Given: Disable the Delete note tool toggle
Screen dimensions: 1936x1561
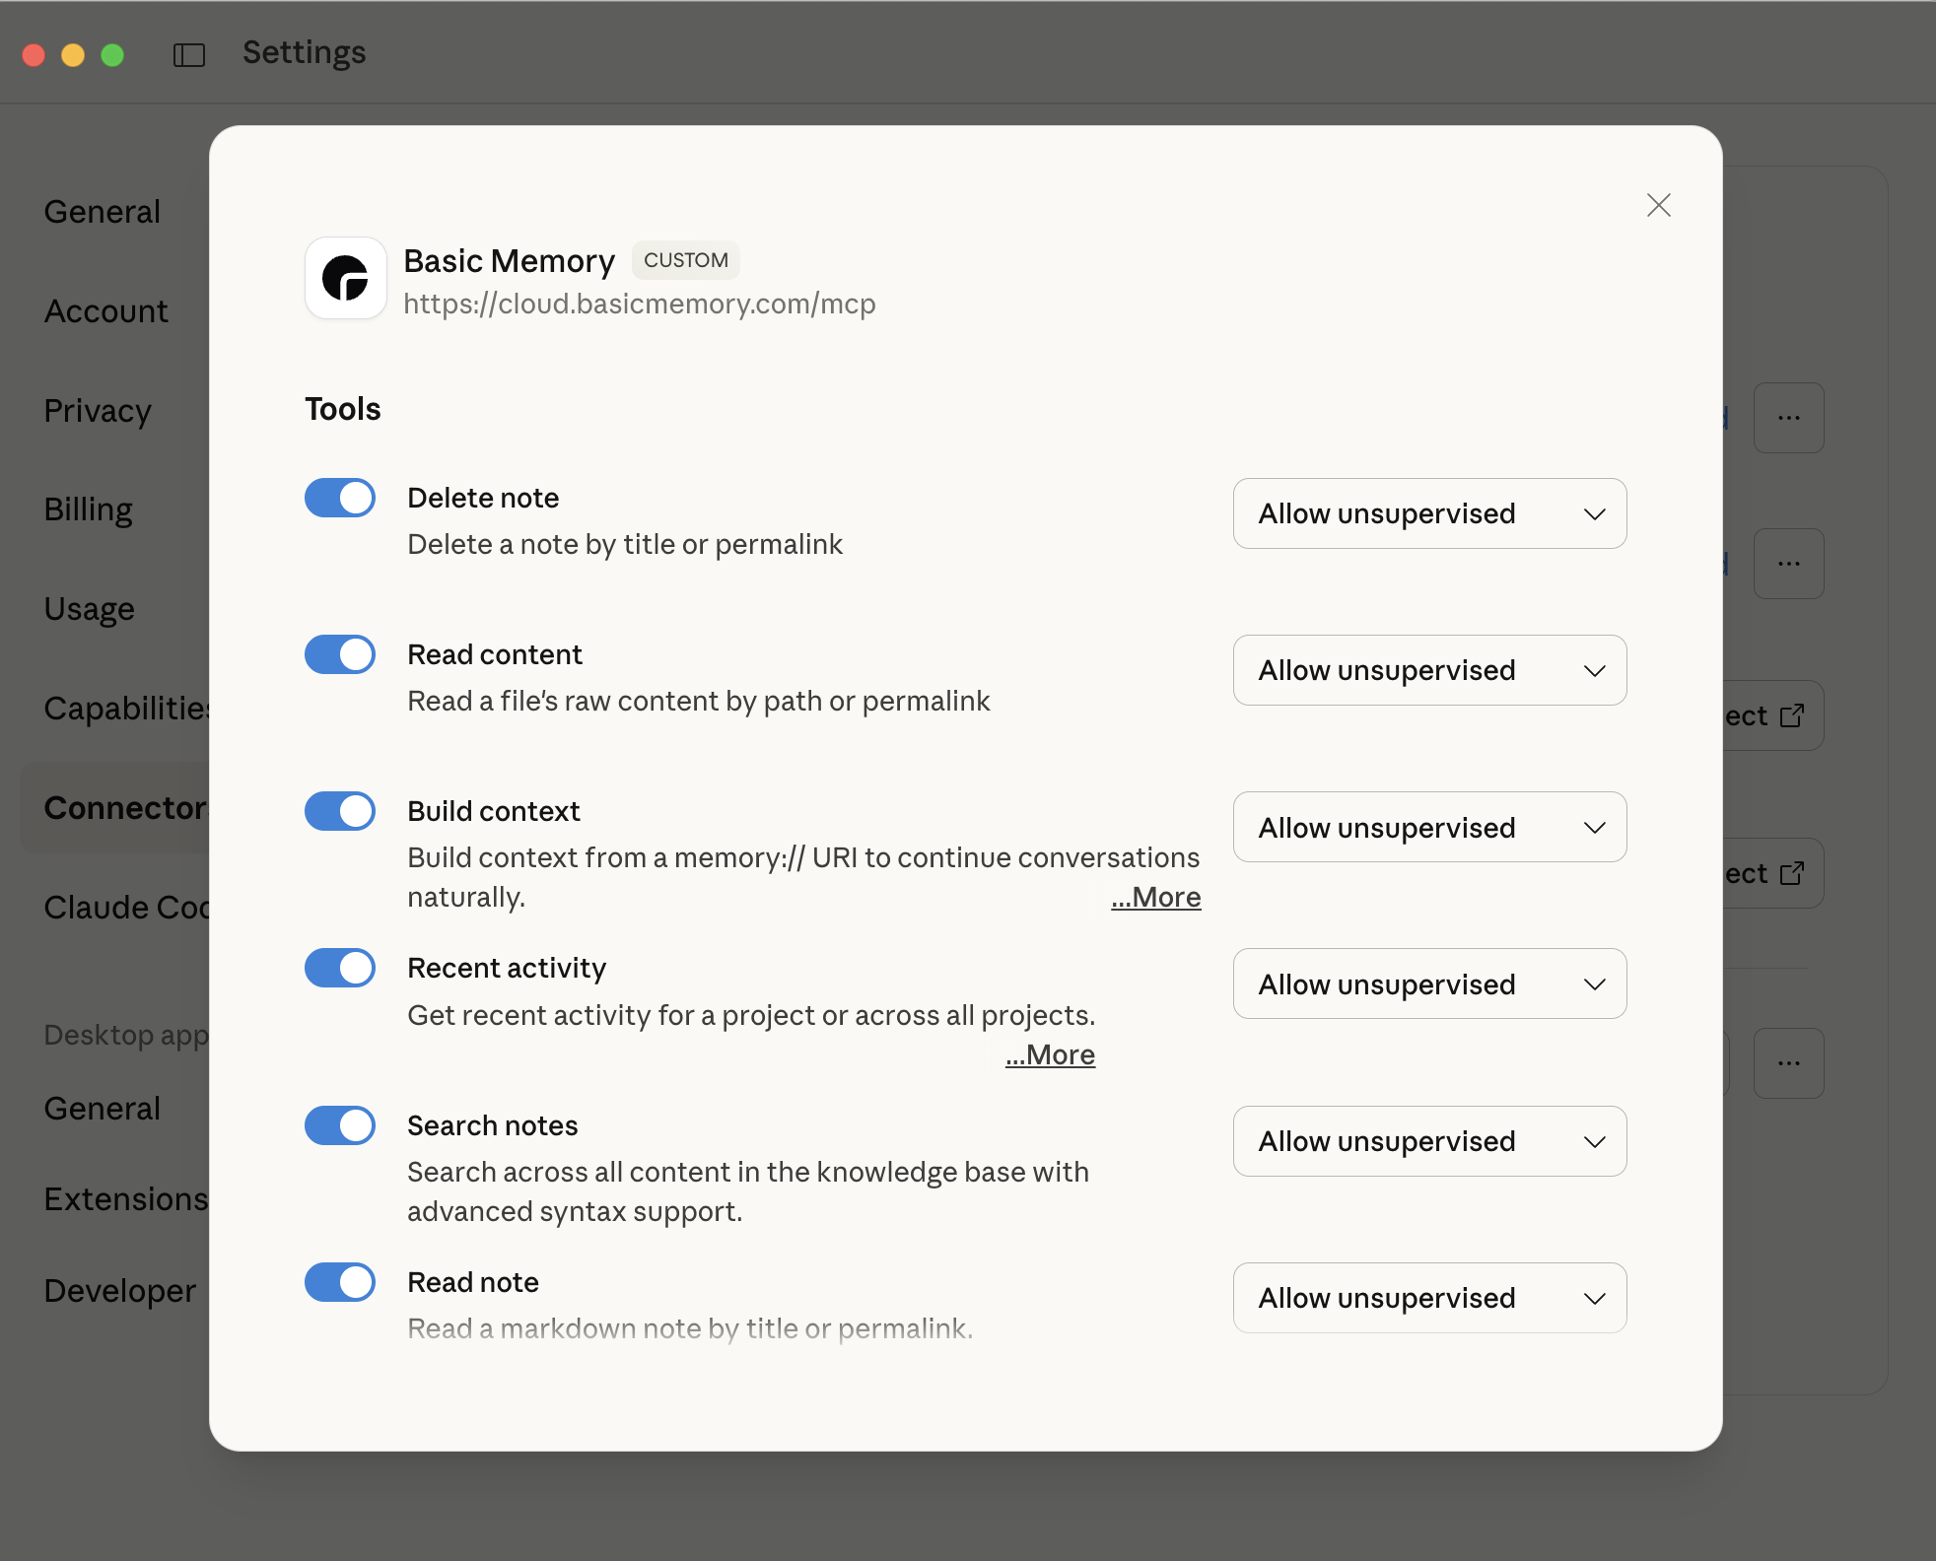Looking at the screenshot, I should point(339,498).
